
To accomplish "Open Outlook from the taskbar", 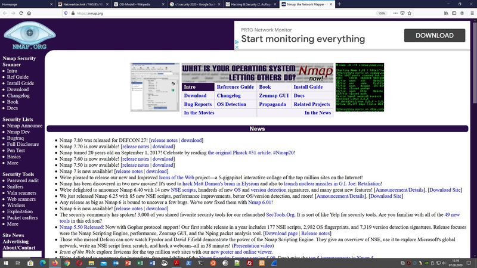I will click(x=116, y=263).
